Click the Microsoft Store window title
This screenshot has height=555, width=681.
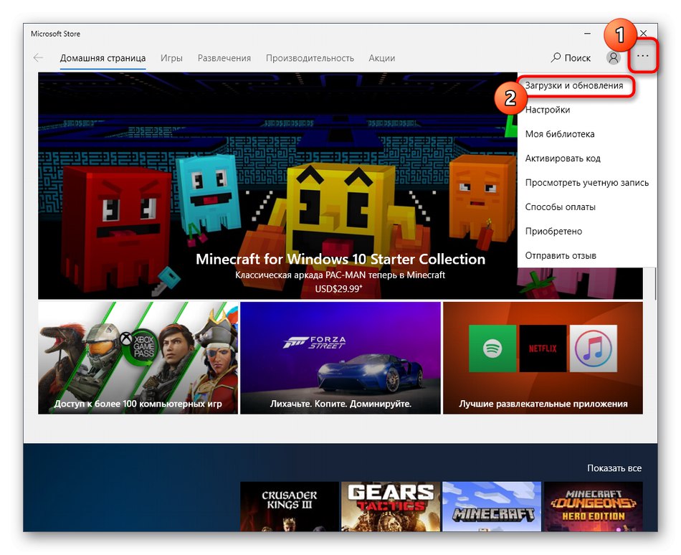click(x=56, y=34)
